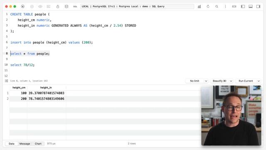Toggle the left sidebar panel icon
The image size is (266, 150).
[x=243, y=7]
